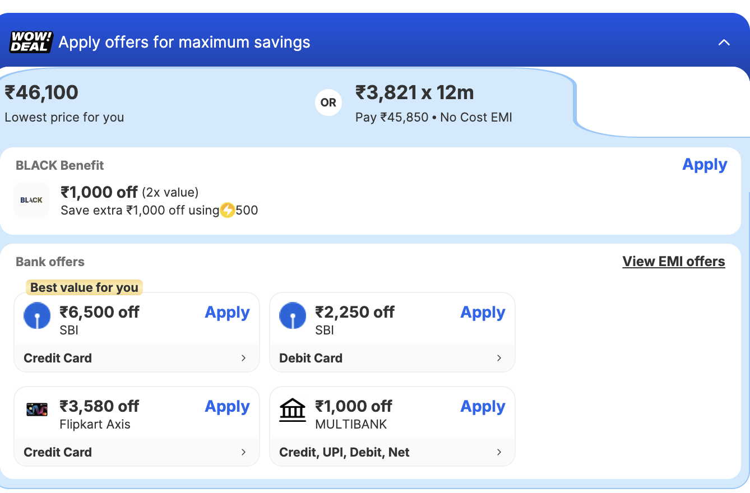This screenshot has width=750, height=493.
Task: Apply SBI ₹2,250 off debit card offer
Action: pyautogui.click(x=483, y=313)
